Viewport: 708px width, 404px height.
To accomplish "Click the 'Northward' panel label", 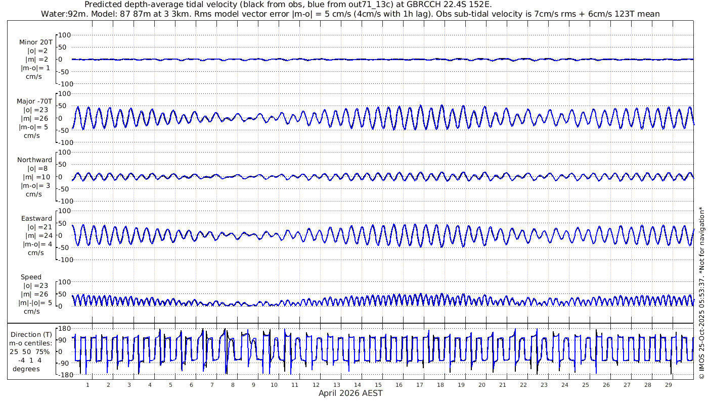I will 34,160.
